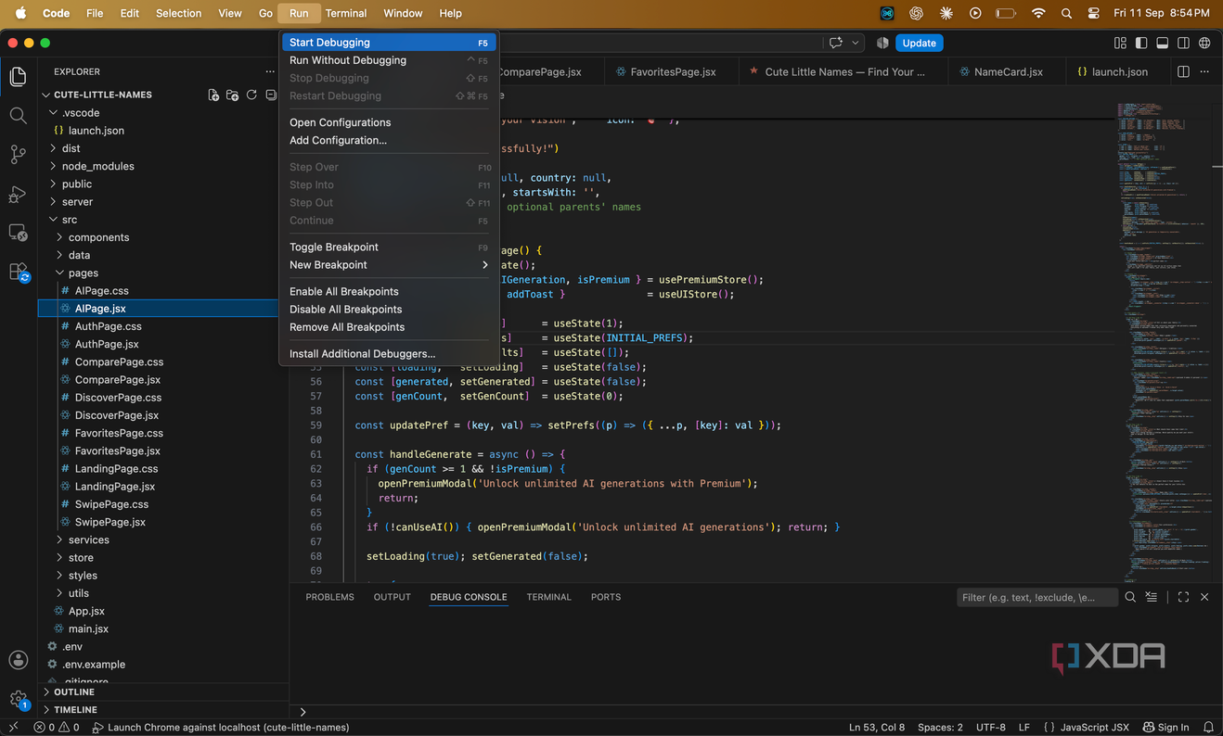The image size is (1223, 736).
Task: Click Sign In in the status bar
Action: pos(1166,728)
